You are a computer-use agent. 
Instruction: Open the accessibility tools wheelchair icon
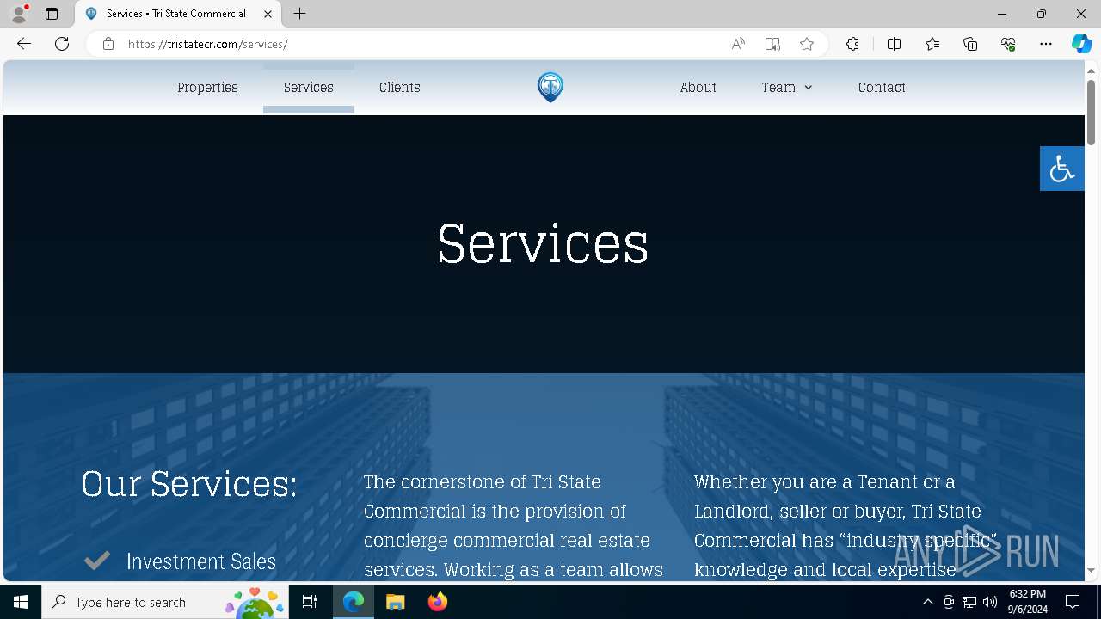pyautogui.click(x=1061, y=169)
